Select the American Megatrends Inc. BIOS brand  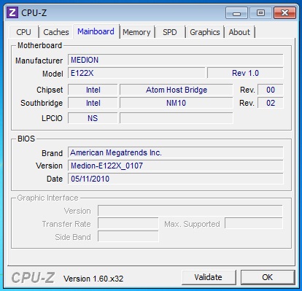tap(176, 152)
